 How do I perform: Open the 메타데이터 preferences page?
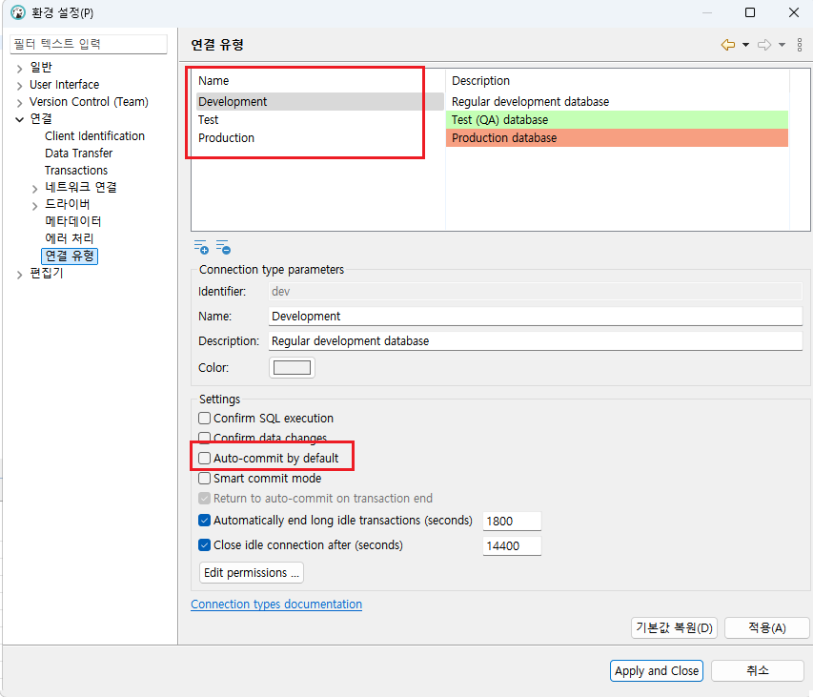(x=72, y=221)
